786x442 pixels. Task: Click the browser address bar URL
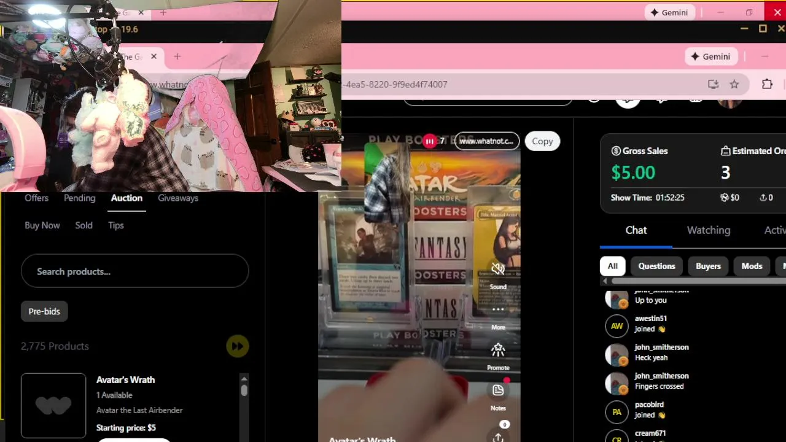396,84
